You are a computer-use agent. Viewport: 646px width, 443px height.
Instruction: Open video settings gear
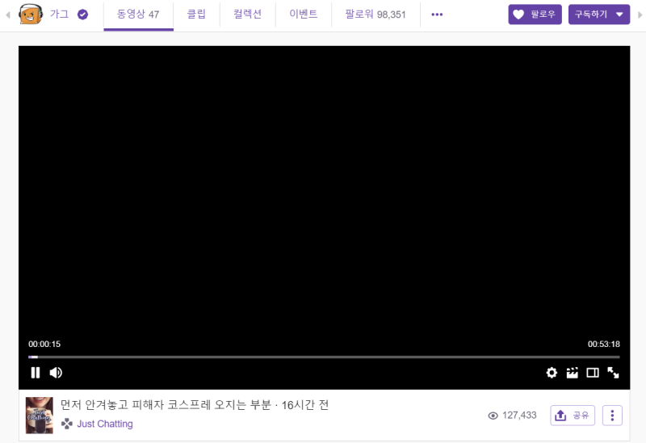(552, 373)
